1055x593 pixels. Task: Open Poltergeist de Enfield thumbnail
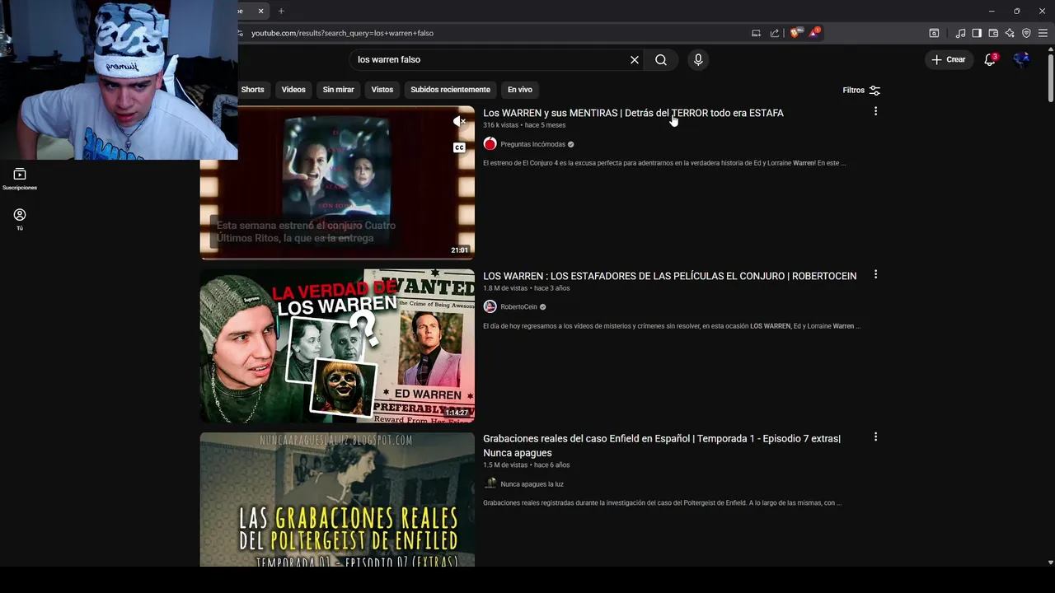pyautogui.click(x=337, y=499)
